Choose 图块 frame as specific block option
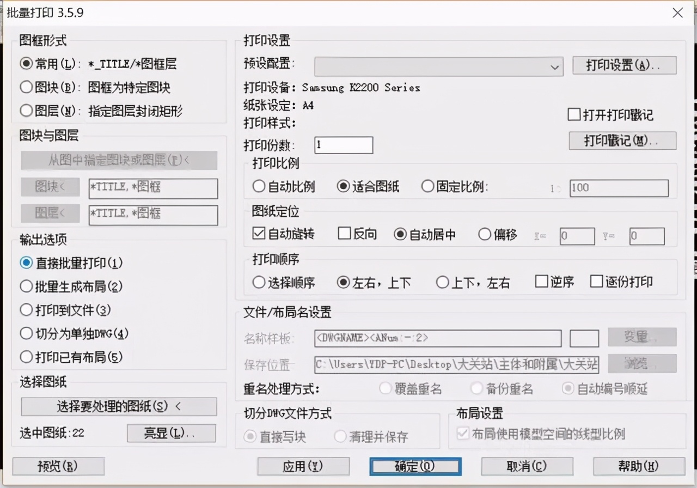The width and height of the screenshot is (697, 488). pos(27,87)
